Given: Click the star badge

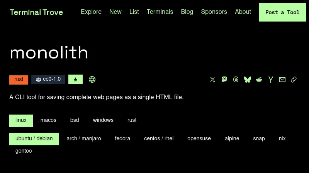Looking at the screenshot, I should 75,80.
